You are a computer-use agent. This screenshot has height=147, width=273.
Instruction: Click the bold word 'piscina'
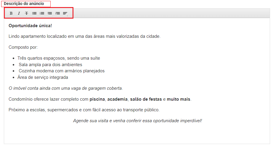(x=97, y=99)
